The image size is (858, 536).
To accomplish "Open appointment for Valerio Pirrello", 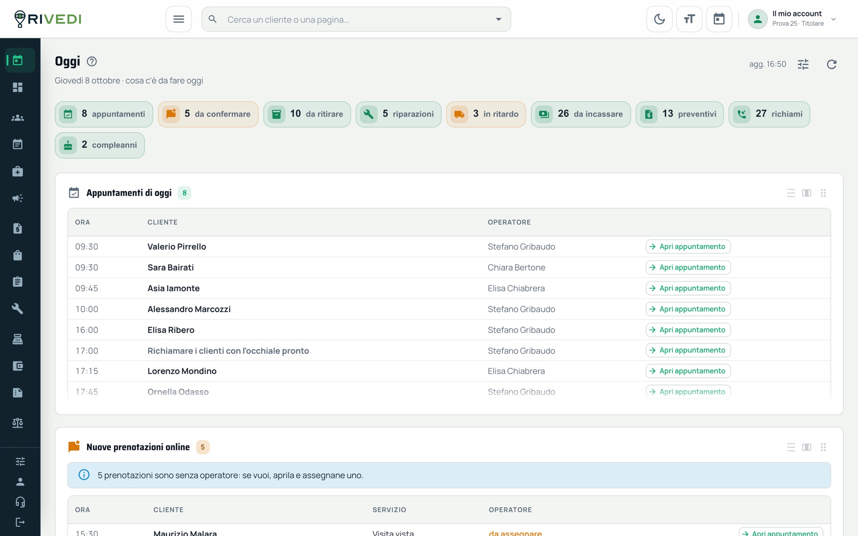I will [x=688, y=247].
